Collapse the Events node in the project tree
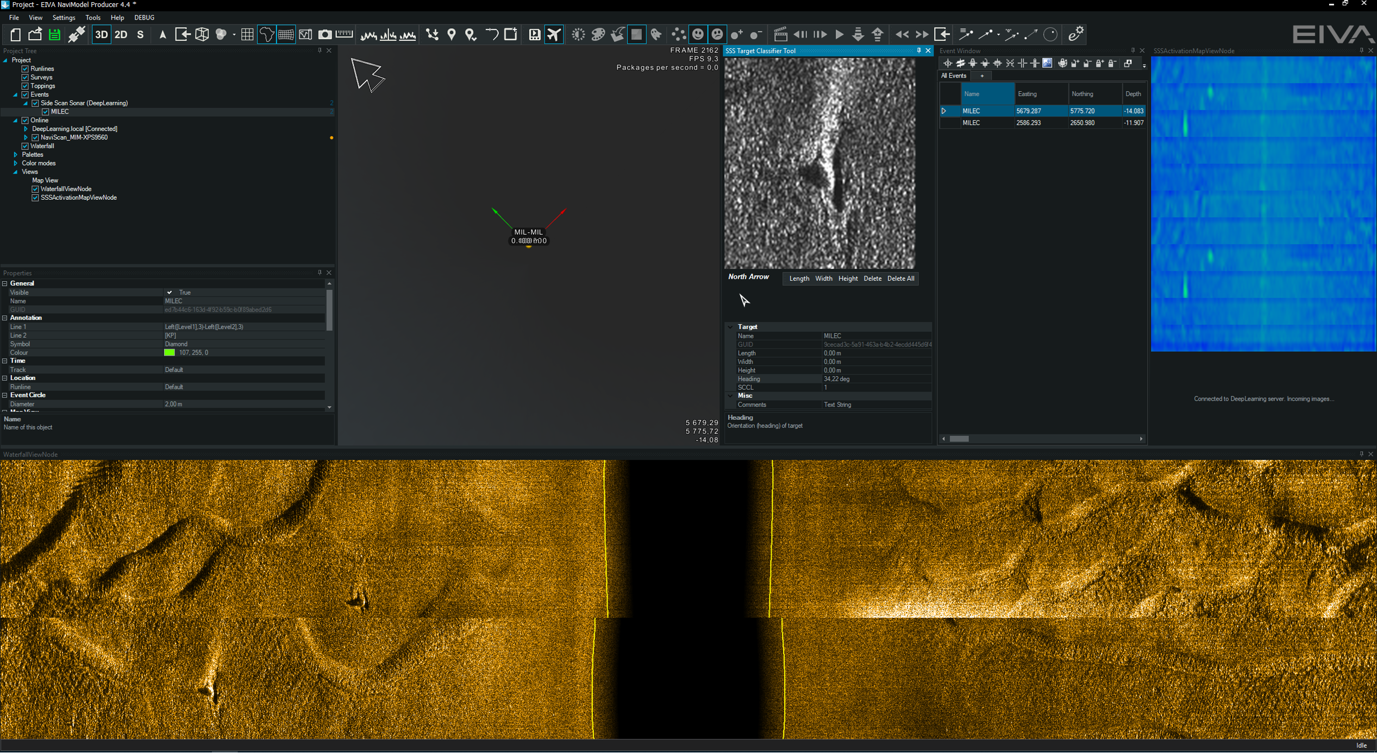 15,94
